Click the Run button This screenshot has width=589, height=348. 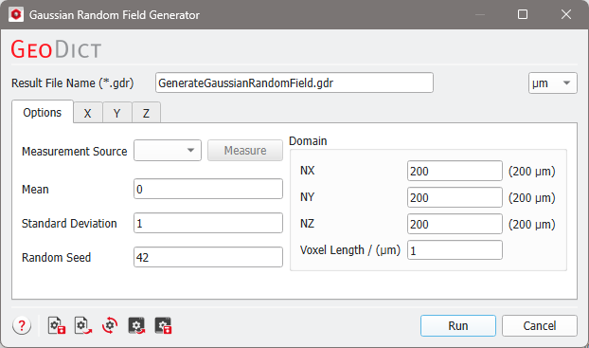pos(458,326)
